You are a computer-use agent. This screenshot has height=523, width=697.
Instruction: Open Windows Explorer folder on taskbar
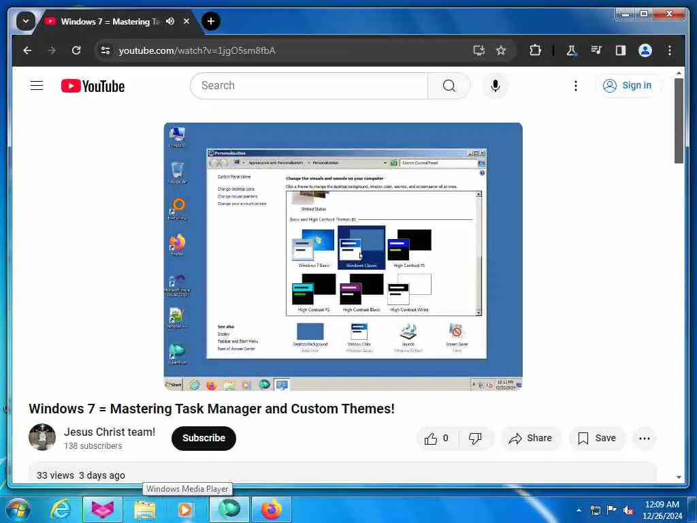(144, 509)
